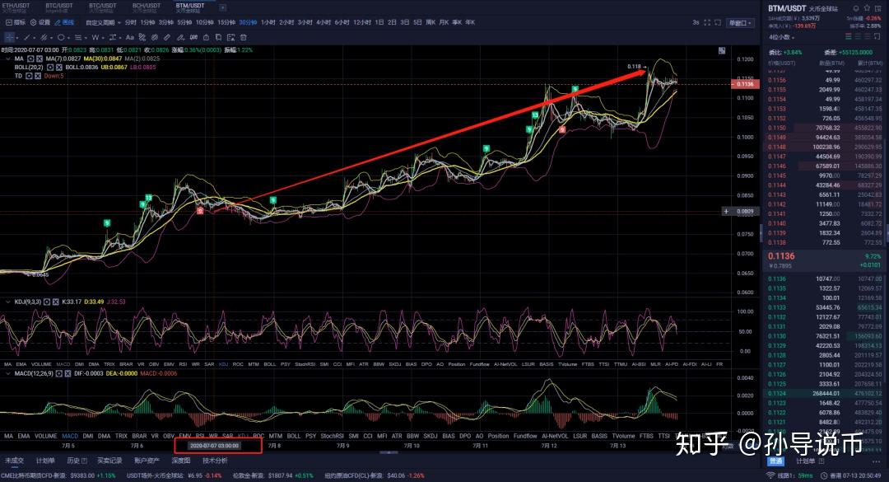Click the 0.1136 last price in order book
This screenshot has height=482, width=889.
[x=781, y=256]
